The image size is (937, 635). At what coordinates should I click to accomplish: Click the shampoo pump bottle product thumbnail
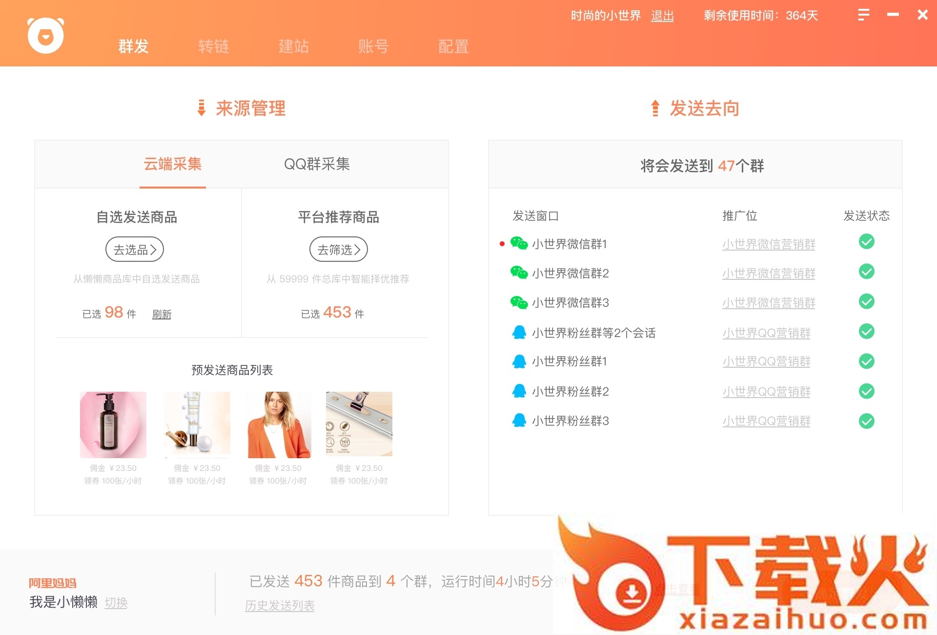click(113, 424)
